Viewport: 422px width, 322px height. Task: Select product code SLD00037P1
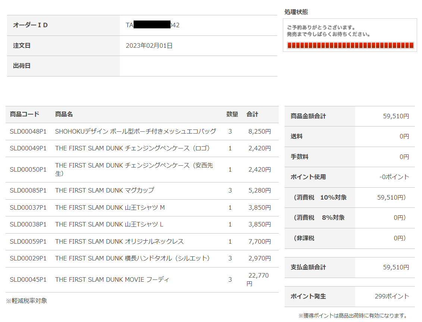pos(28,207)
